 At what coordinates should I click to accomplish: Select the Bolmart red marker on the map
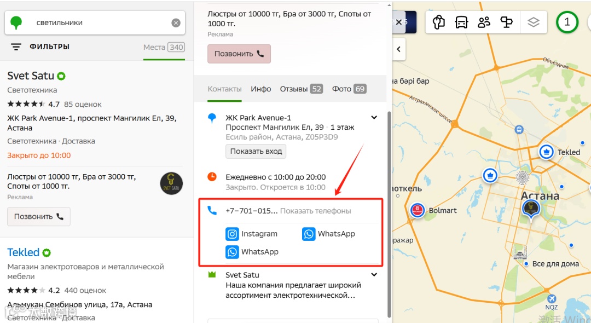(x=418, y=210)
